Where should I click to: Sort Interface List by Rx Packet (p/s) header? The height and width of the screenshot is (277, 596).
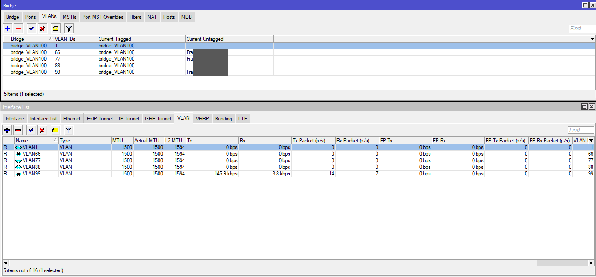point(358,141)
